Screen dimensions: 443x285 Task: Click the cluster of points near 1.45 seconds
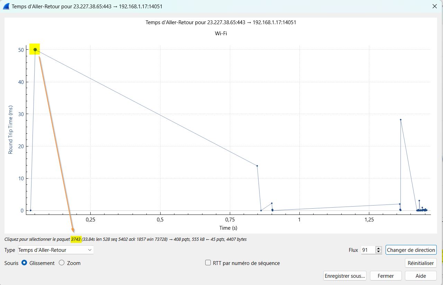(422, 209)
